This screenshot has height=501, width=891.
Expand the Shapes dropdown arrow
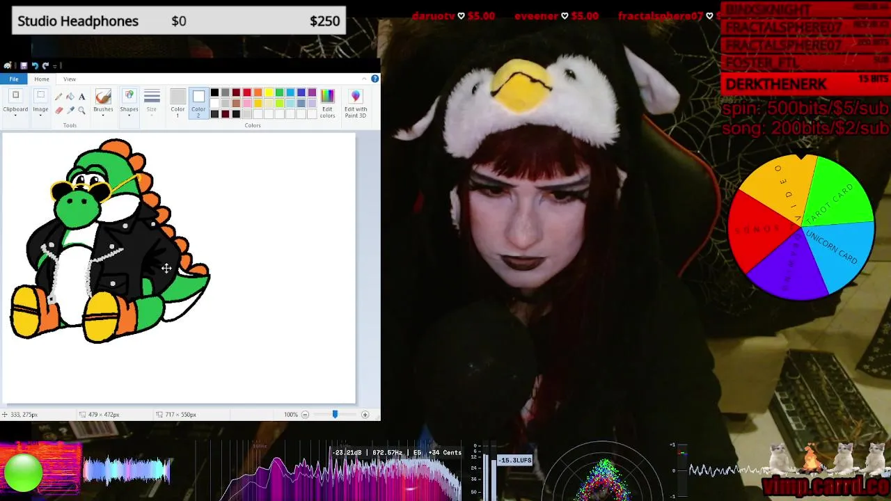(129, 116)
